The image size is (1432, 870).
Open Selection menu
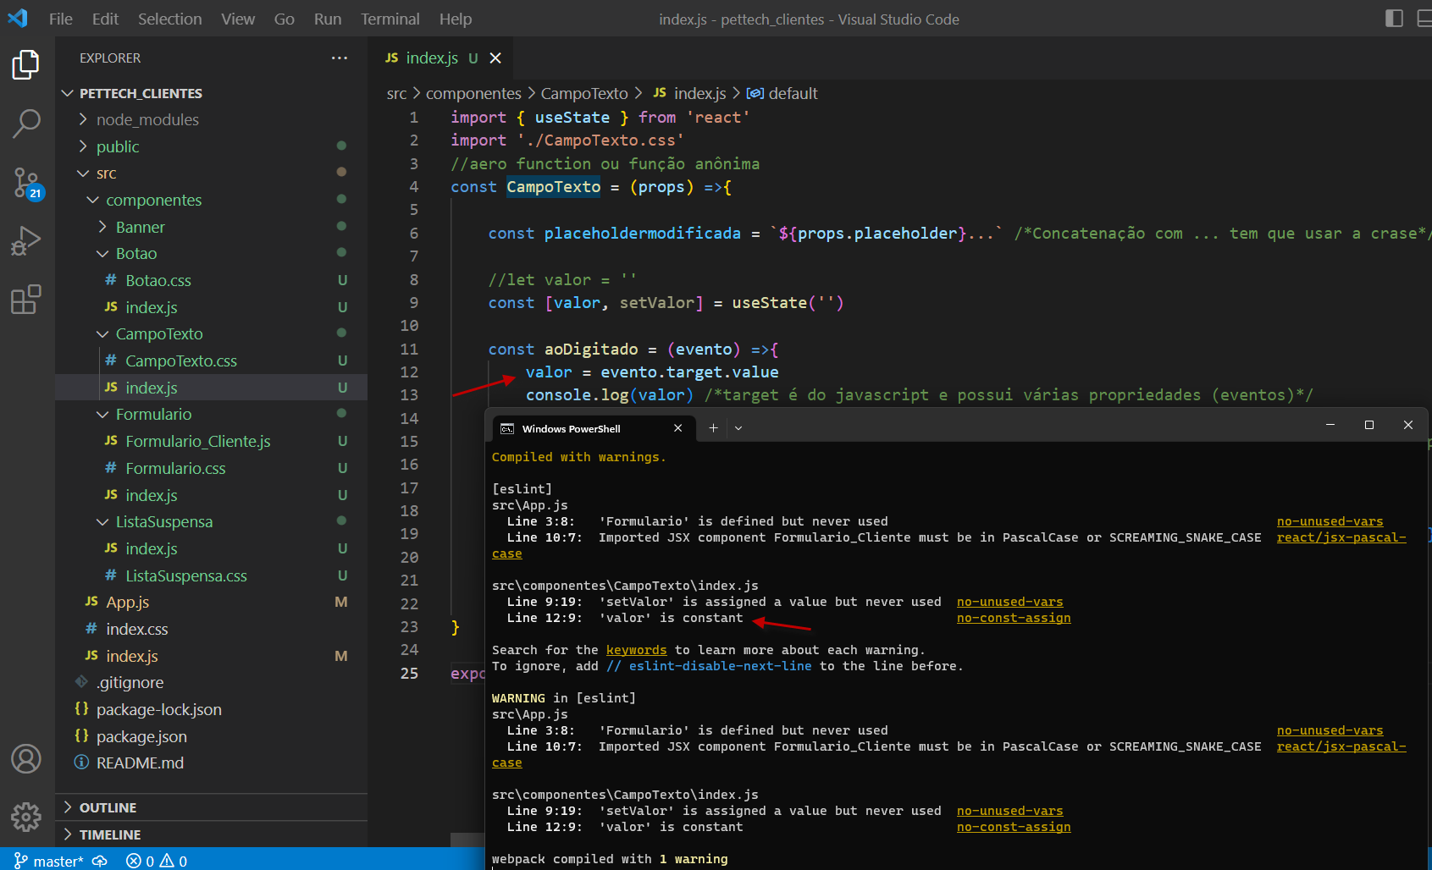(x=170, y=19)
